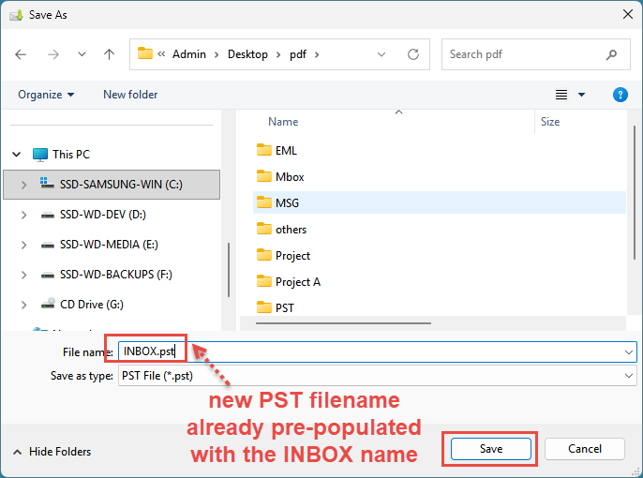Open the Organize menu
The image size is (643, 478).
point(46,95)
